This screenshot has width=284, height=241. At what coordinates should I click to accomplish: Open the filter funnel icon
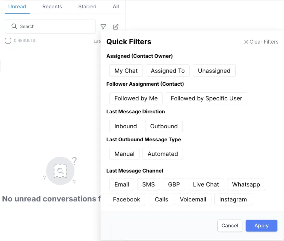click(x=103, y=27)
